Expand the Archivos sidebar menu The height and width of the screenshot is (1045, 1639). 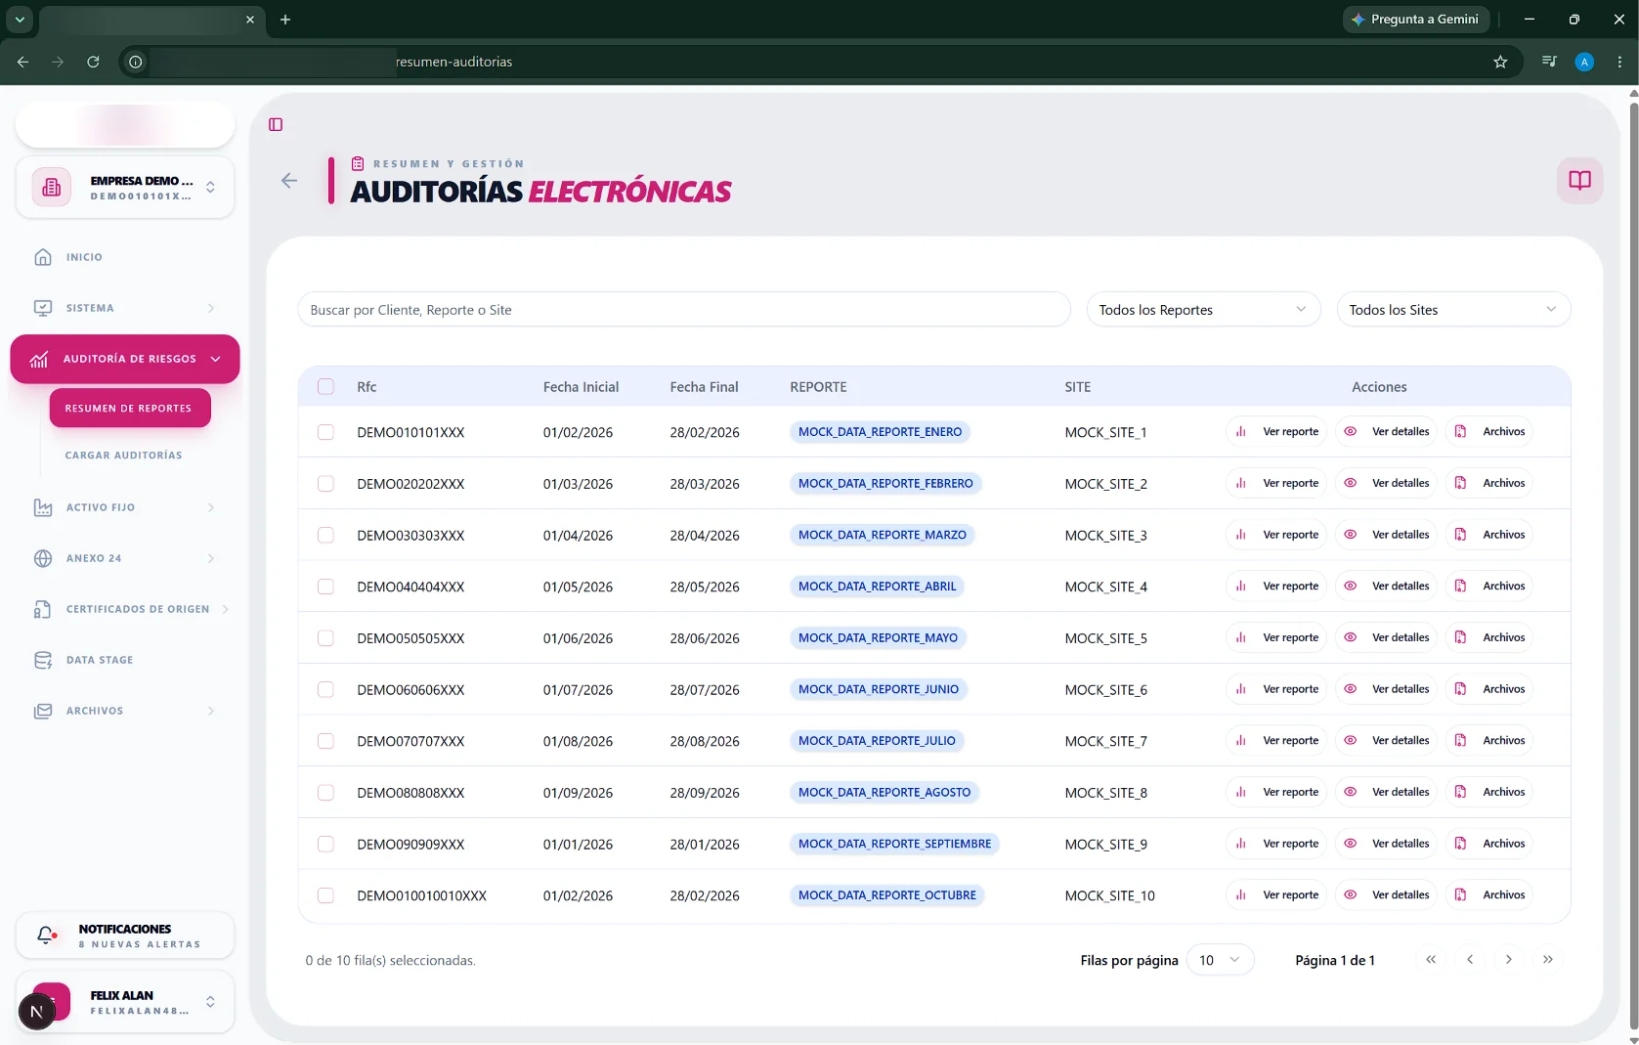124,711
